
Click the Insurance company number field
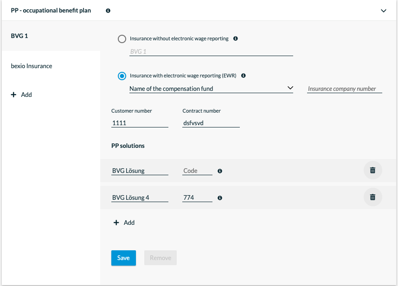click(345, 89)
